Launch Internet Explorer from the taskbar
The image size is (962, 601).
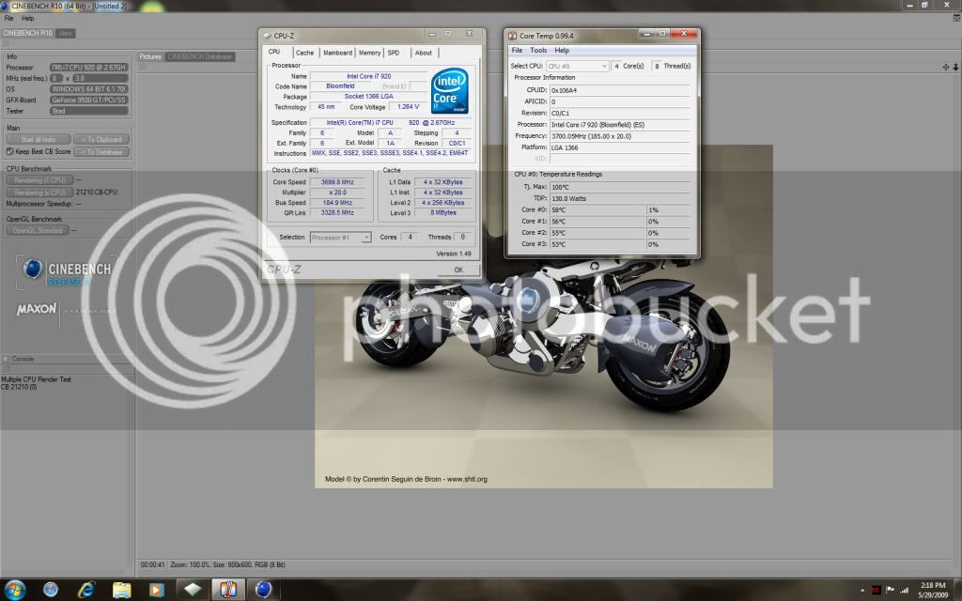[x=85, y=590]
